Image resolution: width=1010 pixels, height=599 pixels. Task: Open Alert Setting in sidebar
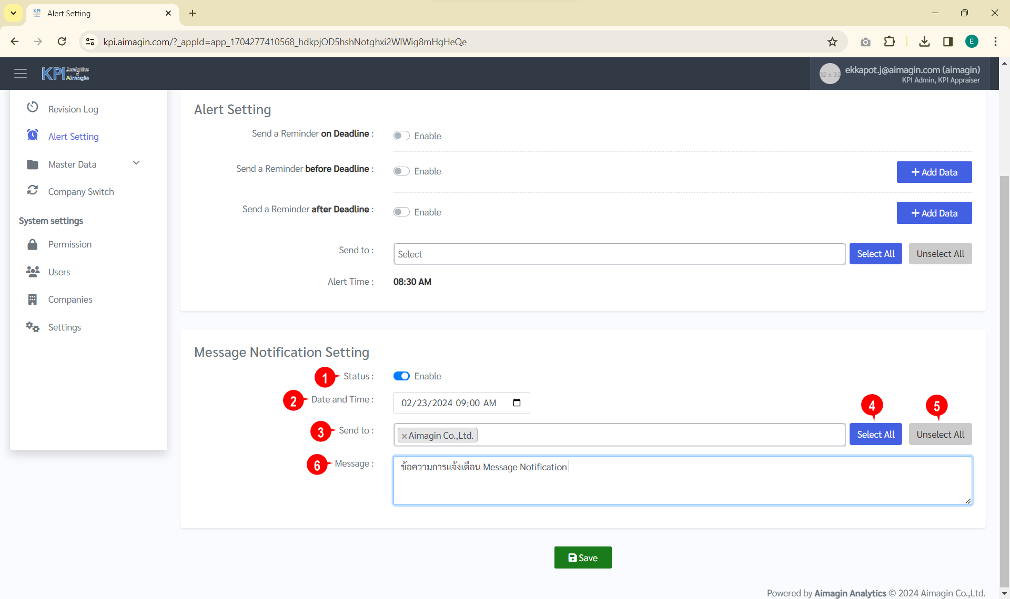pos(73,137)
